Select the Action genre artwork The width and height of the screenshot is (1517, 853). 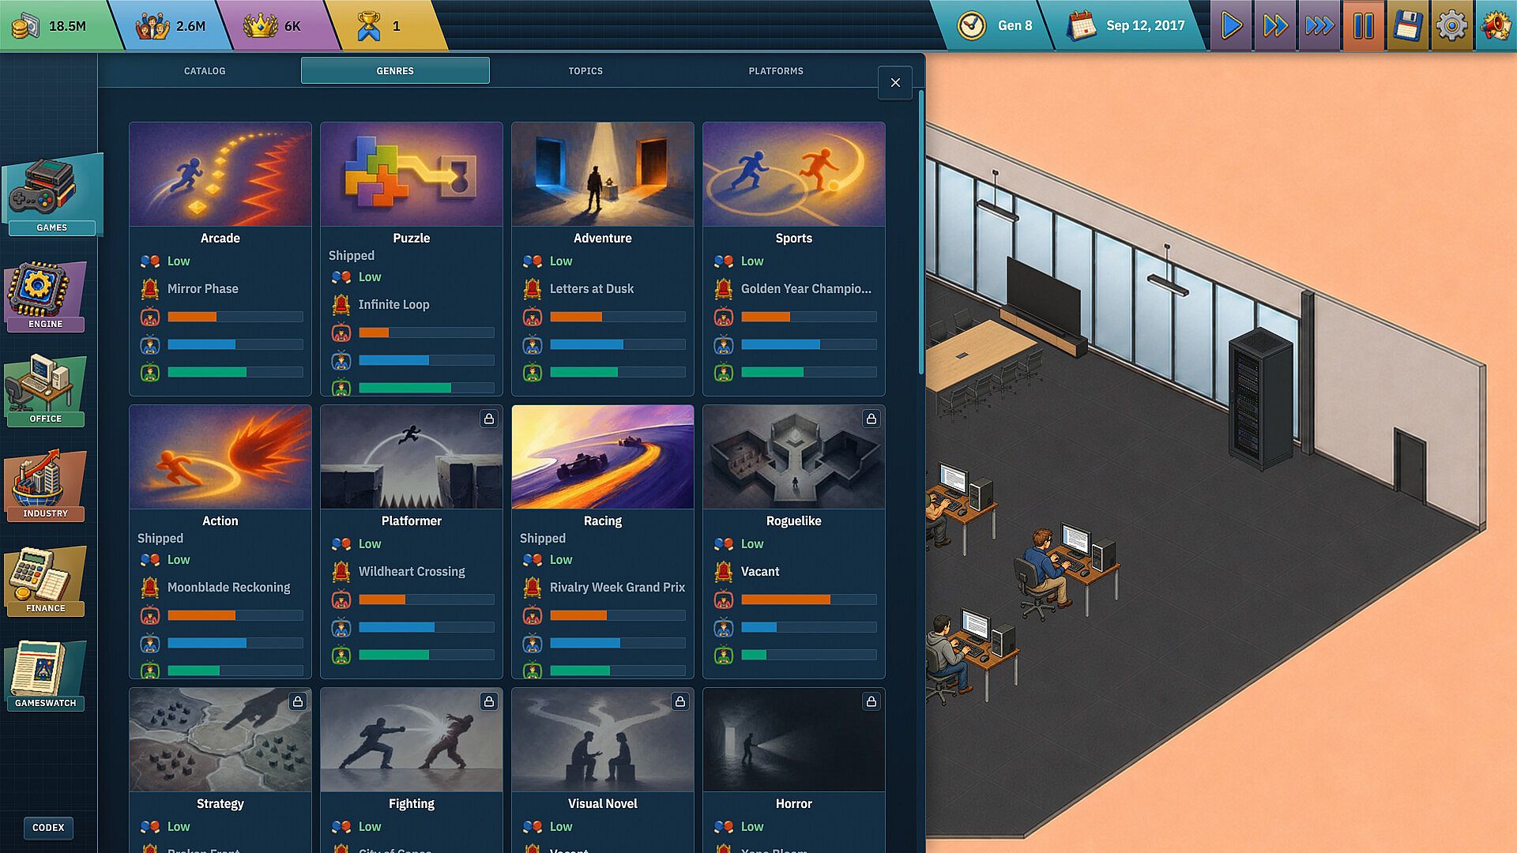pos(220,457)
